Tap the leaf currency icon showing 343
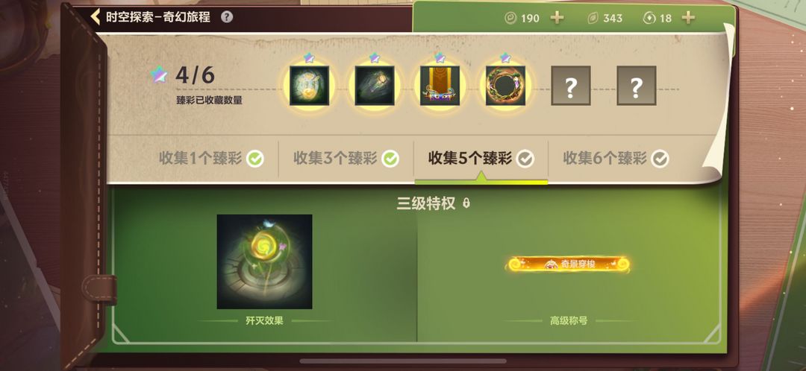 (x=593, y=19)
